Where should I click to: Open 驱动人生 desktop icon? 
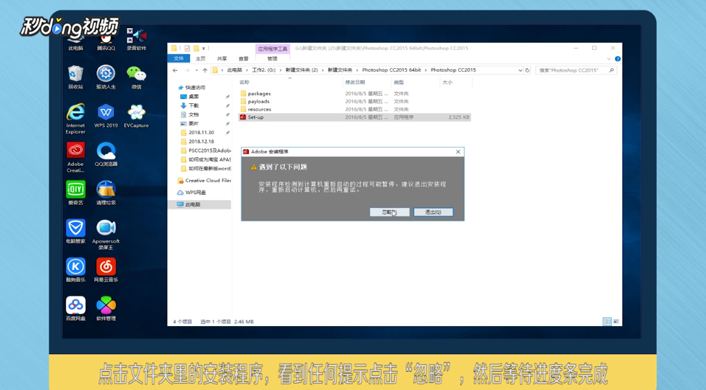pos(106,77)
